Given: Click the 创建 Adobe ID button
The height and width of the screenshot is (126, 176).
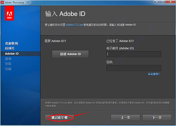Looking at the screenshot, I should click(x=70, y=54).
